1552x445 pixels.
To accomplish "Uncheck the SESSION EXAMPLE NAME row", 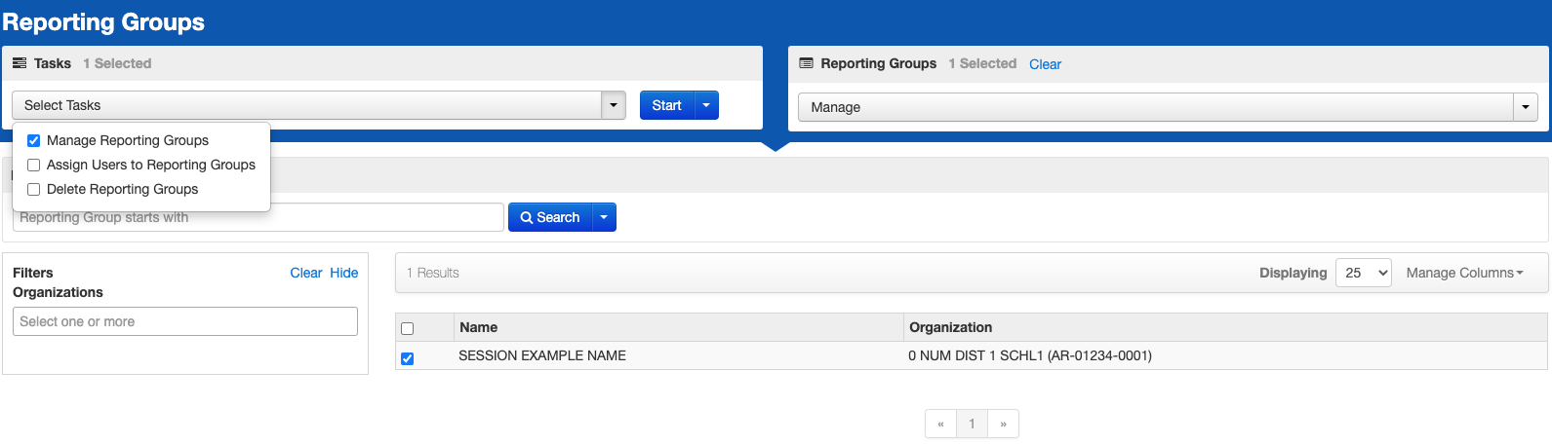I will [408, 358].
